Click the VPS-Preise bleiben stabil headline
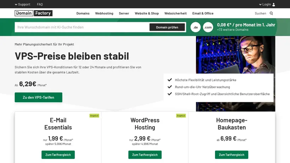This screenshot has width=290, height=163. tap(72, 56)
